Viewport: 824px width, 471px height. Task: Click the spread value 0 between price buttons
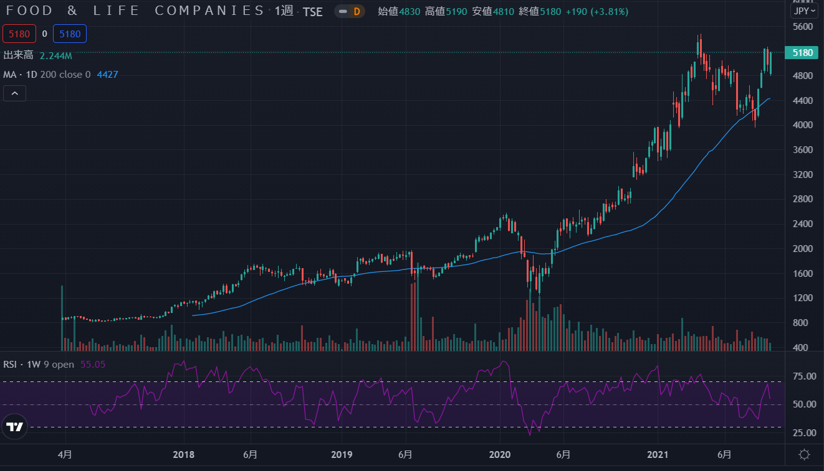click(x=45, y=34)
